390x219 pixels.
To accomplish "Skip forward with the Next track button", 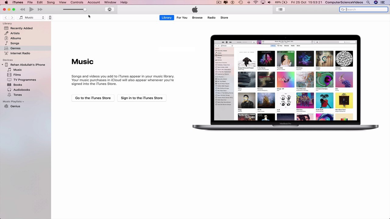I will tap(40, 9).
